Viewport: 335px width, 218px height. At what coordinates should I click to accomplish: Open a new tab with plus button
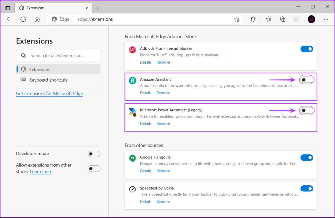97,8
